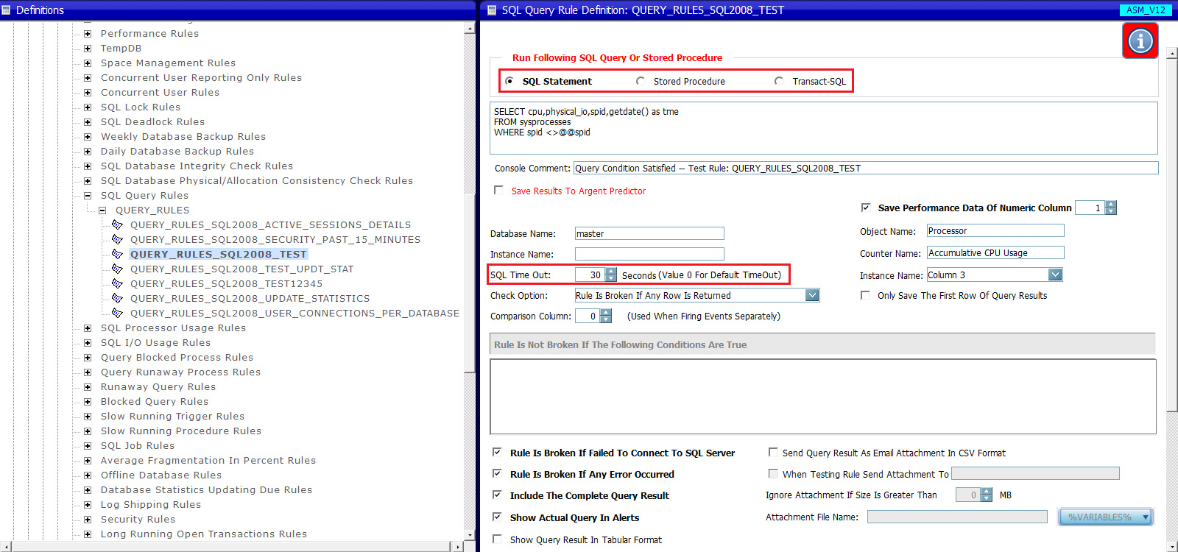The image size is (1178, 552).
Task: Enable Save Results To Argent Predictor
Action: pos(498,190)
